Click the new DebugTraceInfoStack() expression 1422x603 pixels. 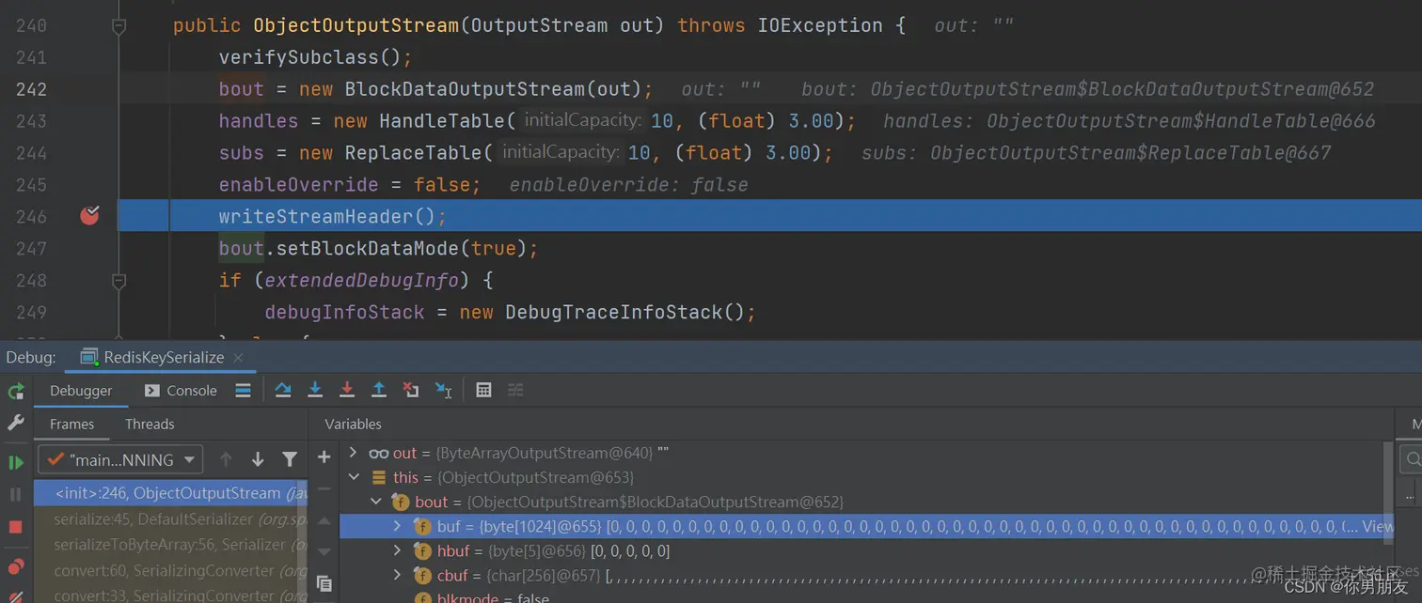[608, 312]
